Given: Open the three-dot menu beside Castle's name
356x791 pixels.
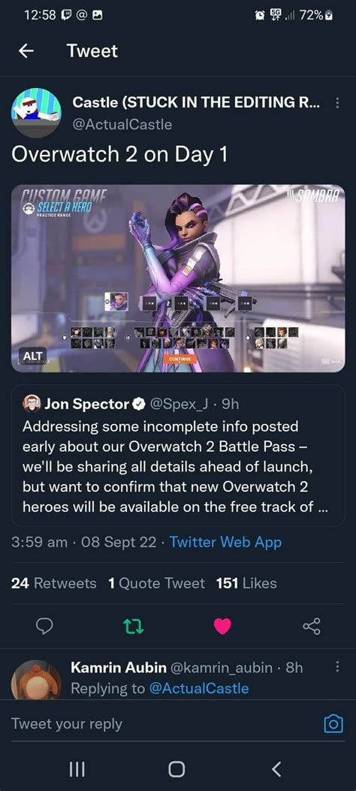Looking at the screenshot, I should click(x=337, y=103).
